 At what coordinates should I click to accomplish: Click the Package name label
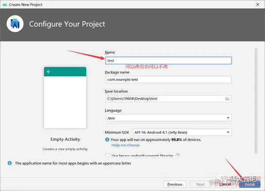coord(117,72)
